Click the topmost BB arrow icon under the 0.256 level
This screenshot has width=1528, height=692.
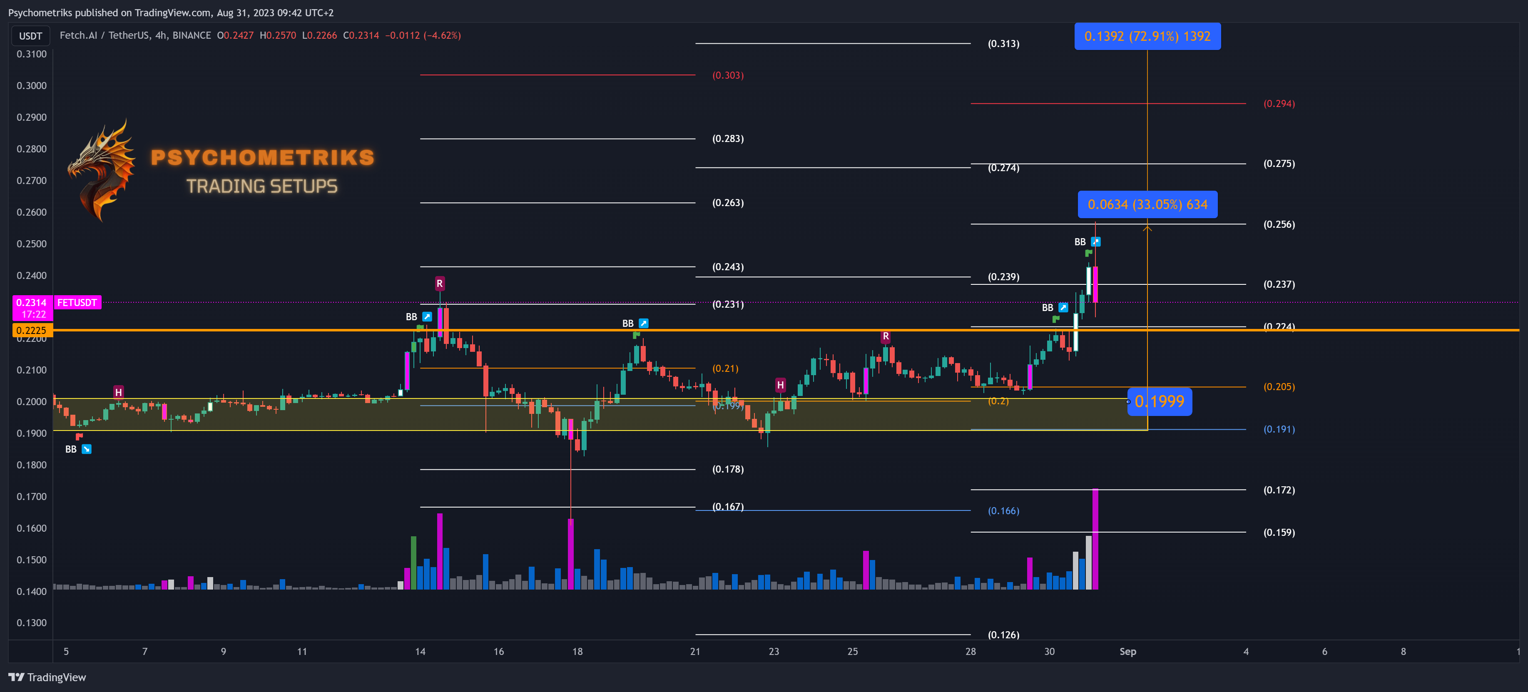point(1096,242)
